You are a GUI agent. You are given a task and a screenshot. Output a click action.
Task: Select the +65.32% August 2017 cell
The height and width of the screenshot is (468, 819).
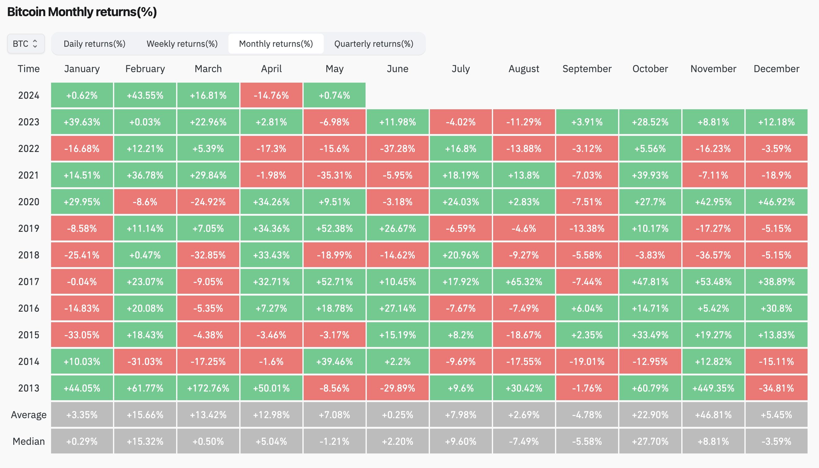(524, 282)
